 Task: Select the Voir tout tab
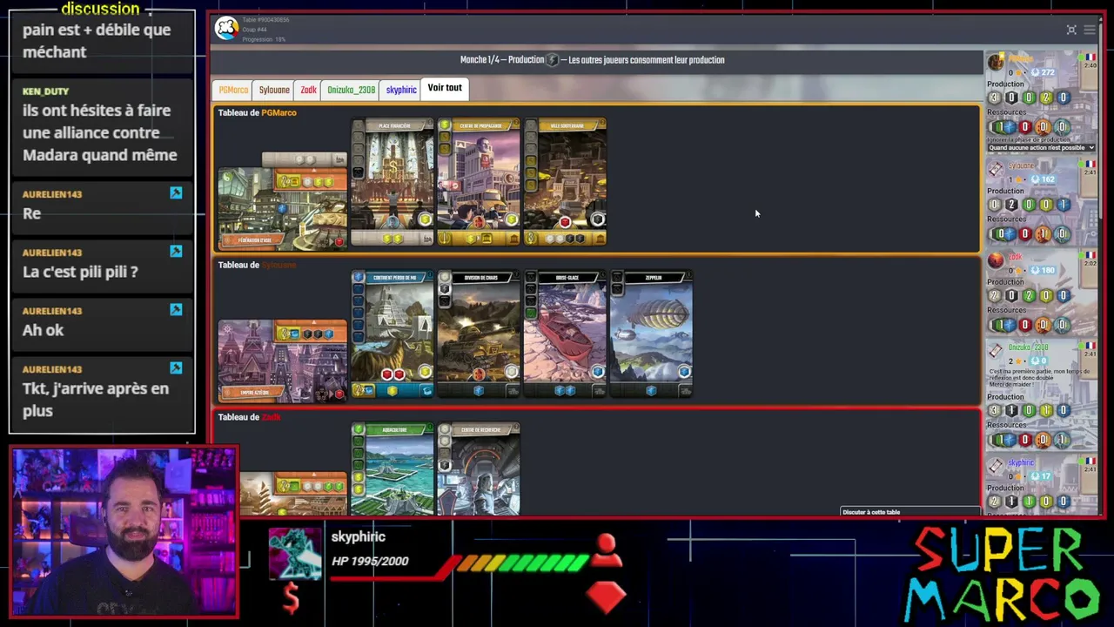click(445, 88)
